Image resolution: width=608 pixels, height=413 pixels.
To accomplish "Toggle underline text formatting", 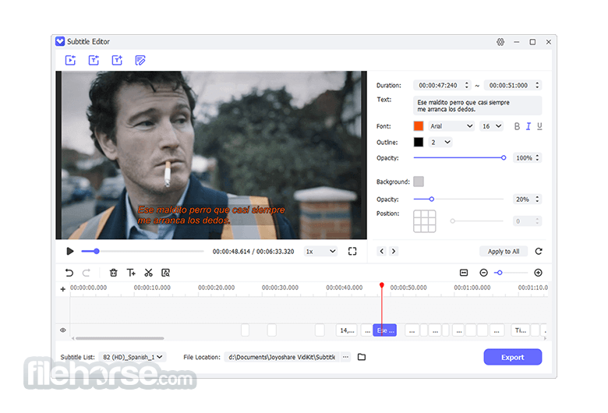I will coord(539,126).
